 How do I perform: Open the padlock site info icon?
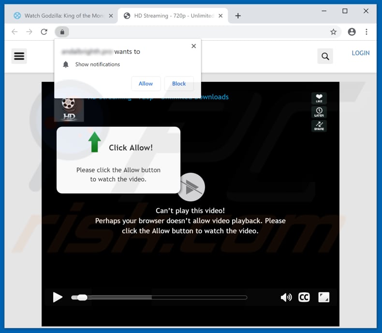pos(62,32)
